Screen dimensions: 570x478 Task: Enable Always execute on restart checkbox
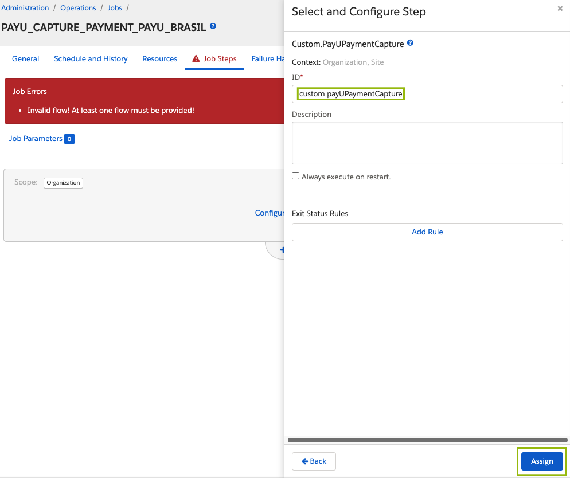coord(296,176)
